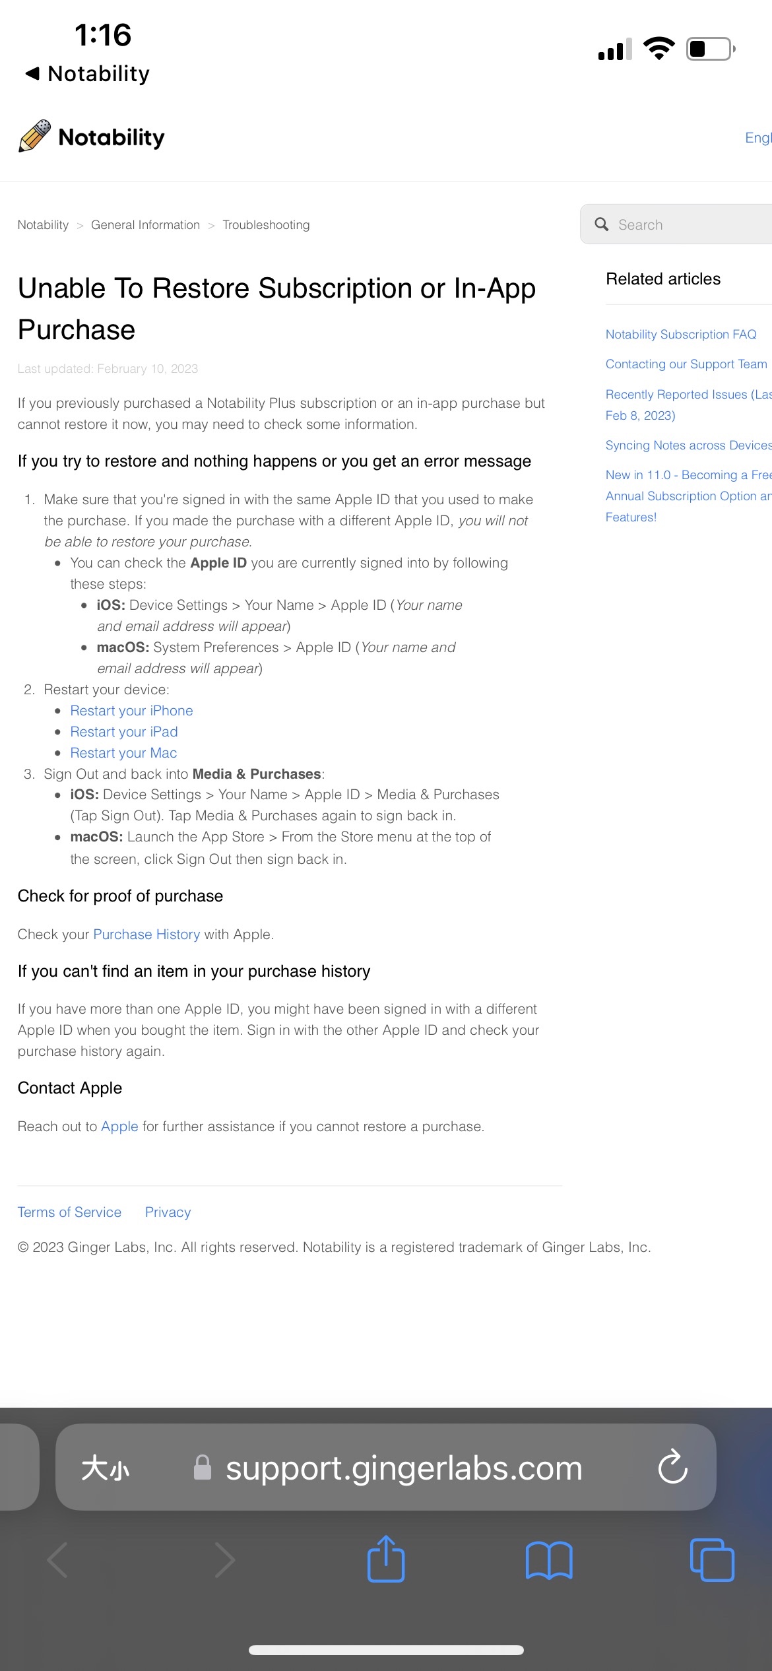Image resolution: width=772 pixels, height=1671 pixels.
Task: Open the Terms of Service link
Action: (x=69, y=1212)
